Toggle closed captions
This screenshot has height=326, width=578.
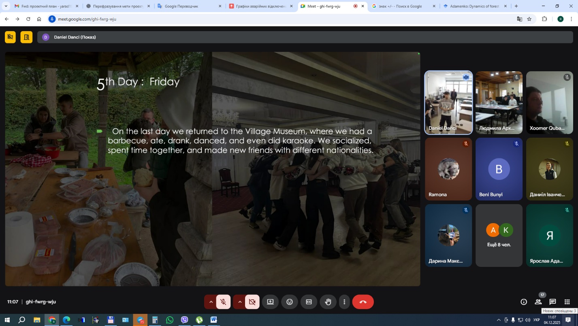coord(309,302)
